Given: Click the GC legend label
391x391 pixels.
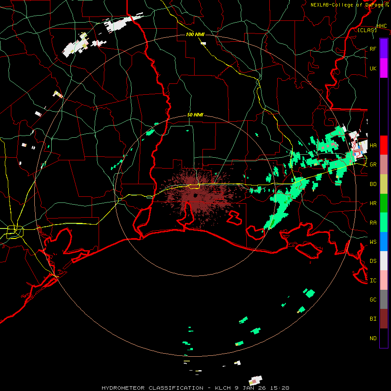Looking at the screenshot, I should [x=373, y=299].
